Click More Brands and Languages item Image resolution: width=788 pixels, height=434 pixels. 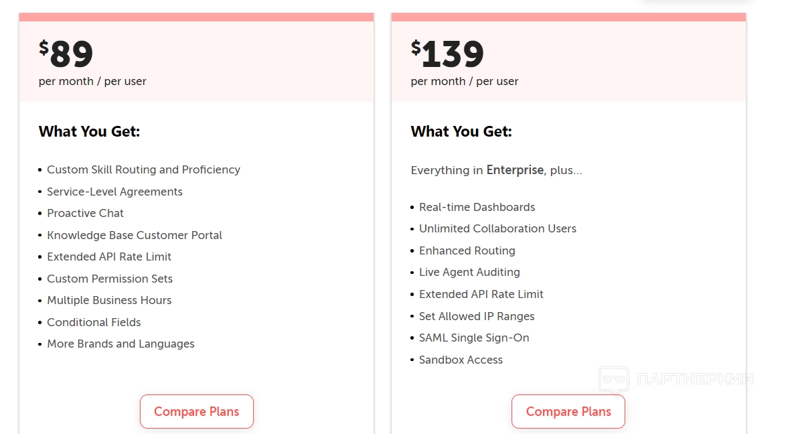pyautogui.click(x=121, y=344)
